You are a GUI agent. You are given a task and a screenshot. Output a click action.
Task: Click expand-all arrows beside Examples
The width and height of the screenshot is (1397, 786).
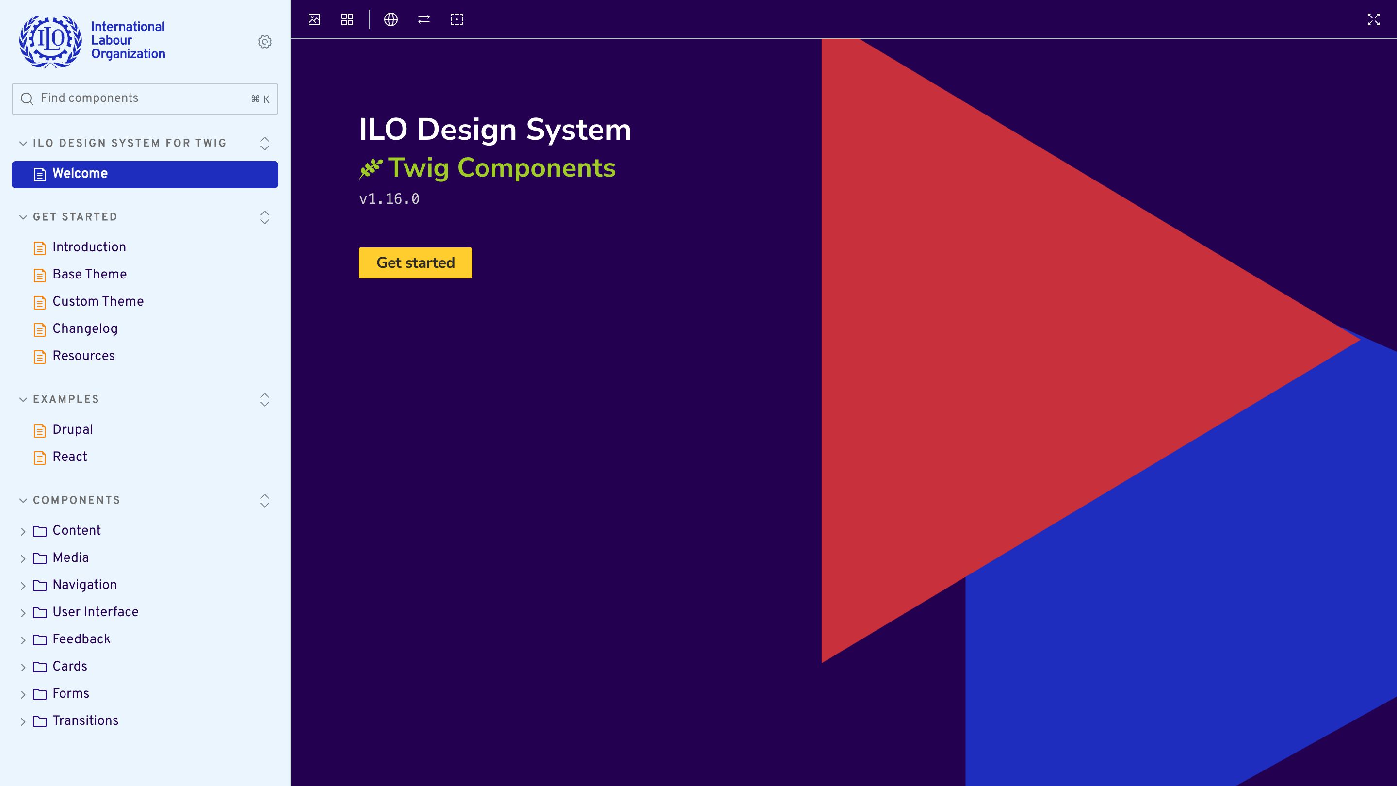pyautogui.click(x=265, y=399)
